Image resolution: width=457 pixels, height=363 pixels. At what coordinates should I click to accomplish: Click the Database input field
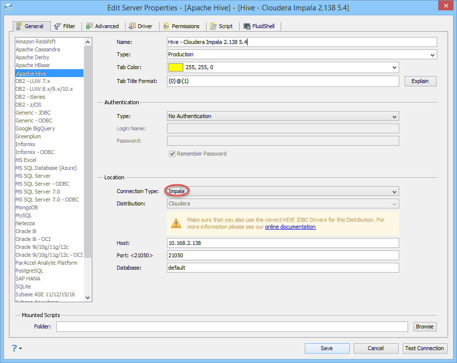point(283,268)
